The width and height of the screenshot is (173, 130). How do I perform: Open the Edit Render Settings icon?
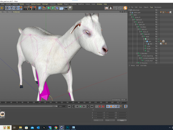coord(34,8)
